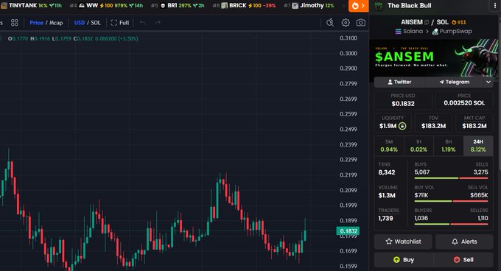
Task: Open the chart time/alert clock icon
Action: 330,22
